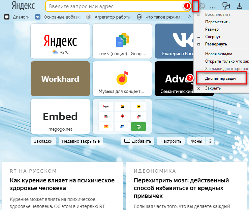Open the ellipsis menu in top toolbar

coord(213,6)
